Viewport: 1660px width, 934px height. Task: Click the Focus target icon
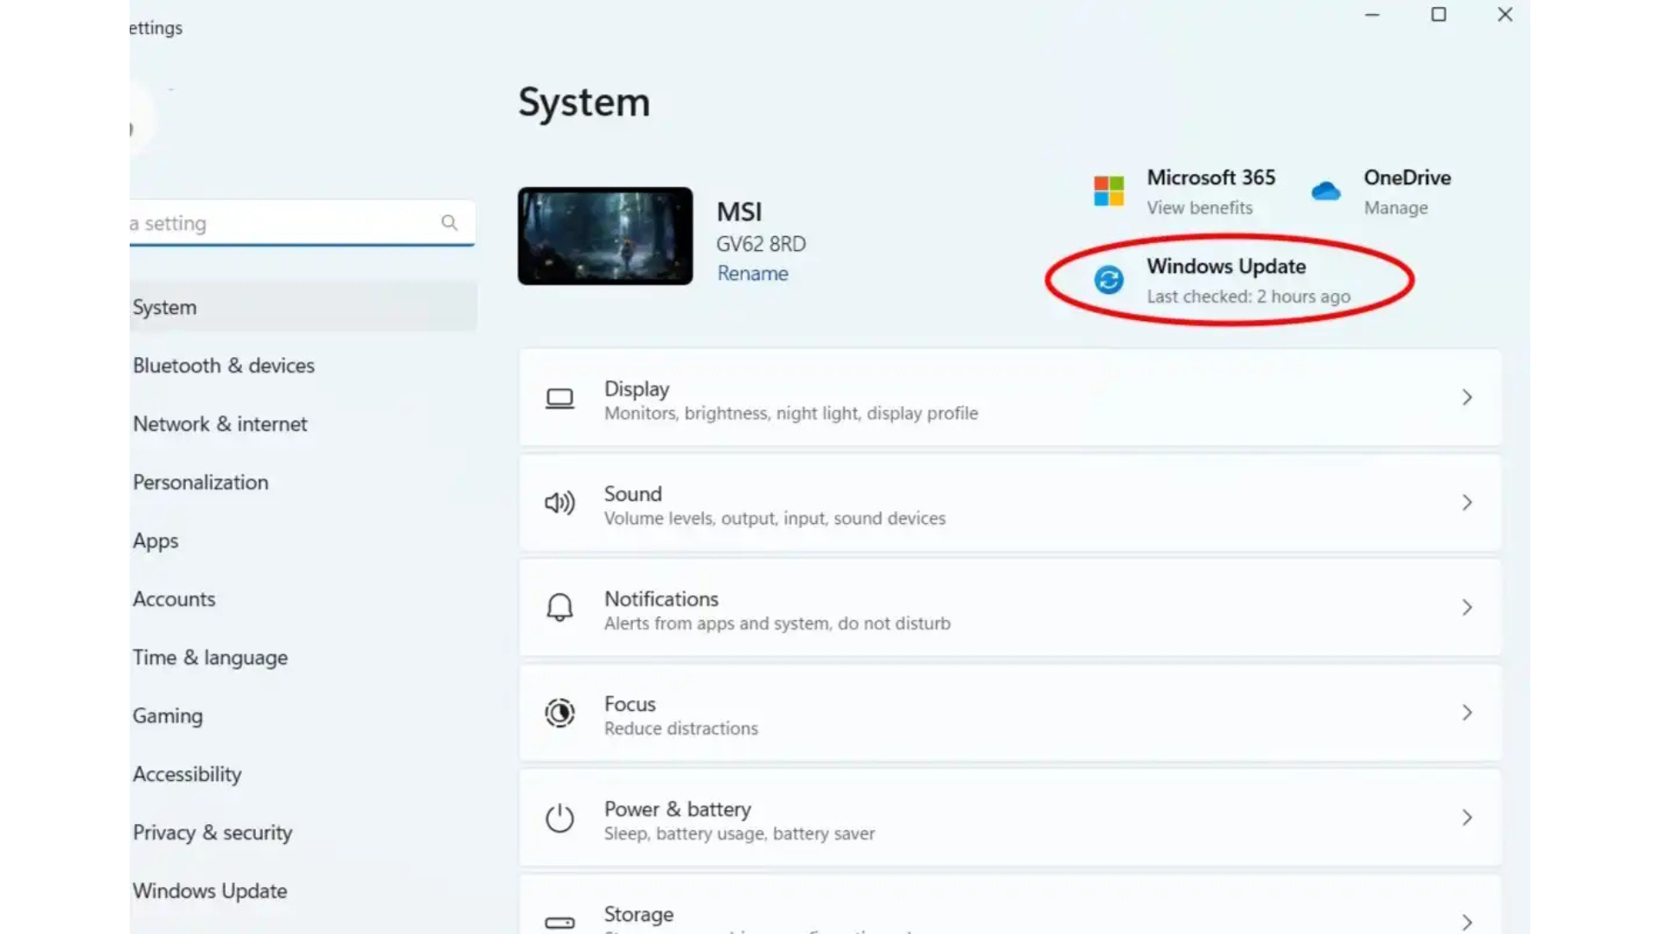coord(560,713)
